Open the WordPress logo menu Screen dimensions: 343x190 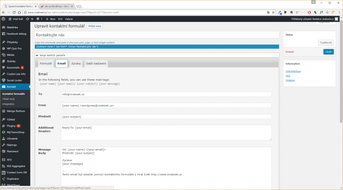pyautogui.click(x=3, y=19)
